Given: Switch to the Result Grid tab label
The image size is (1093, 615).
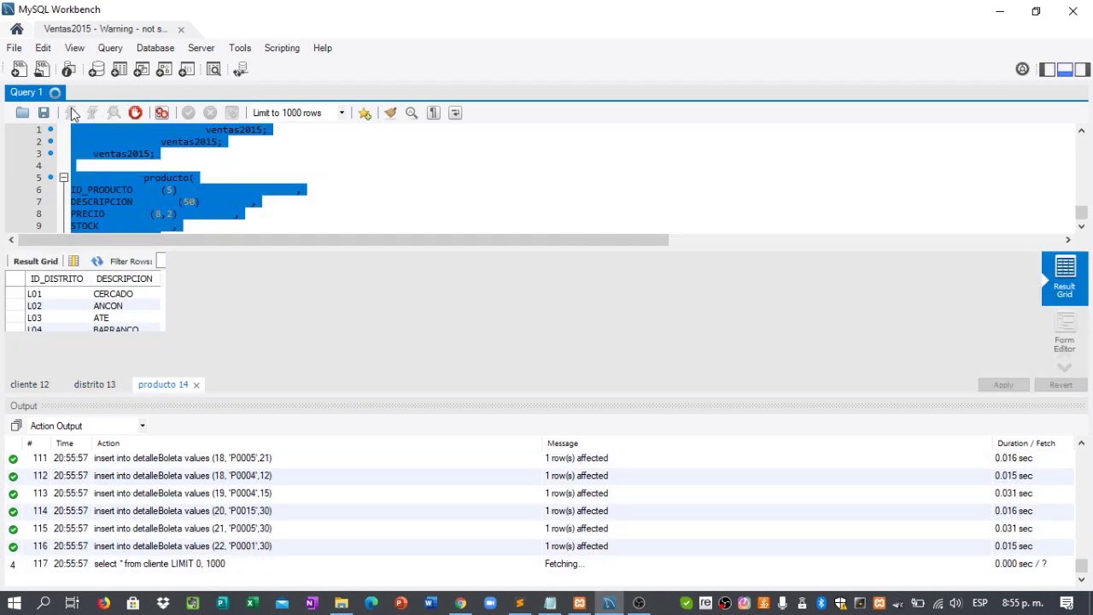Looking at the screenshot, I should tap(36, 261).
